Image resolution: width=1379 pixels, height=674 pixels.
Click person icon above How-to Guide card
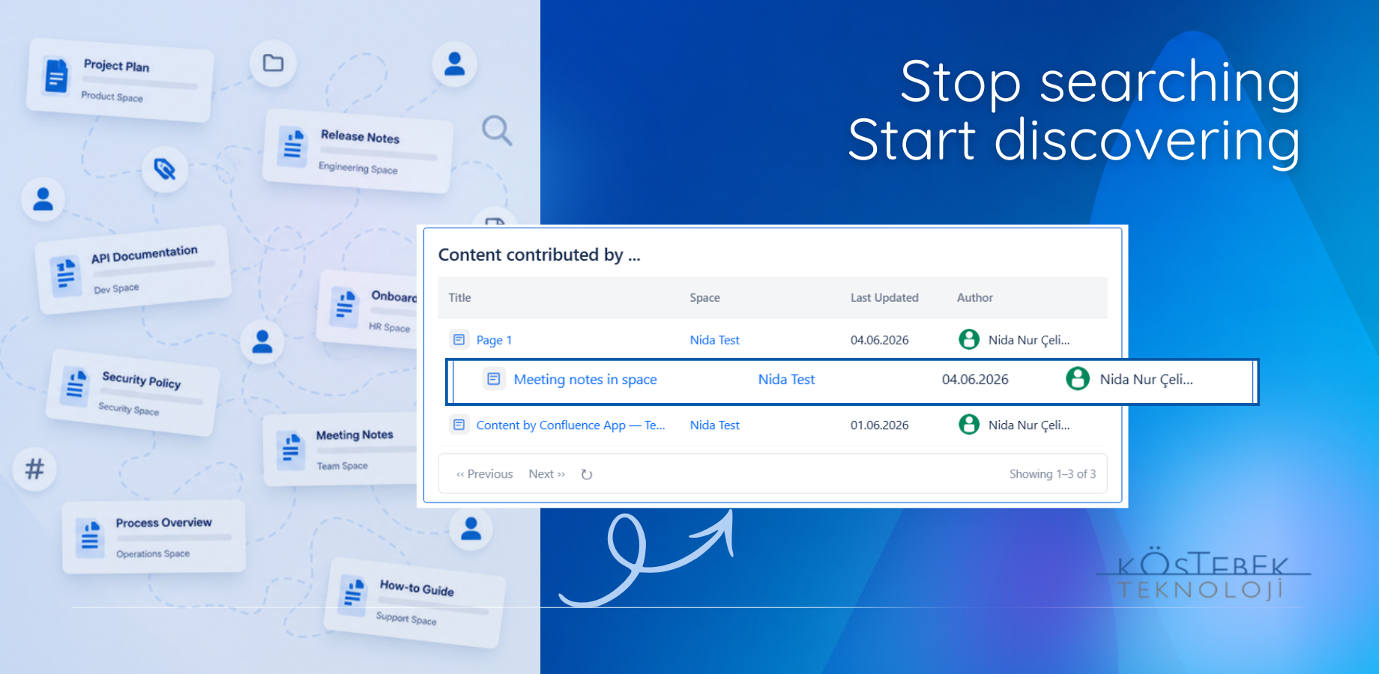tap(471, 528)
